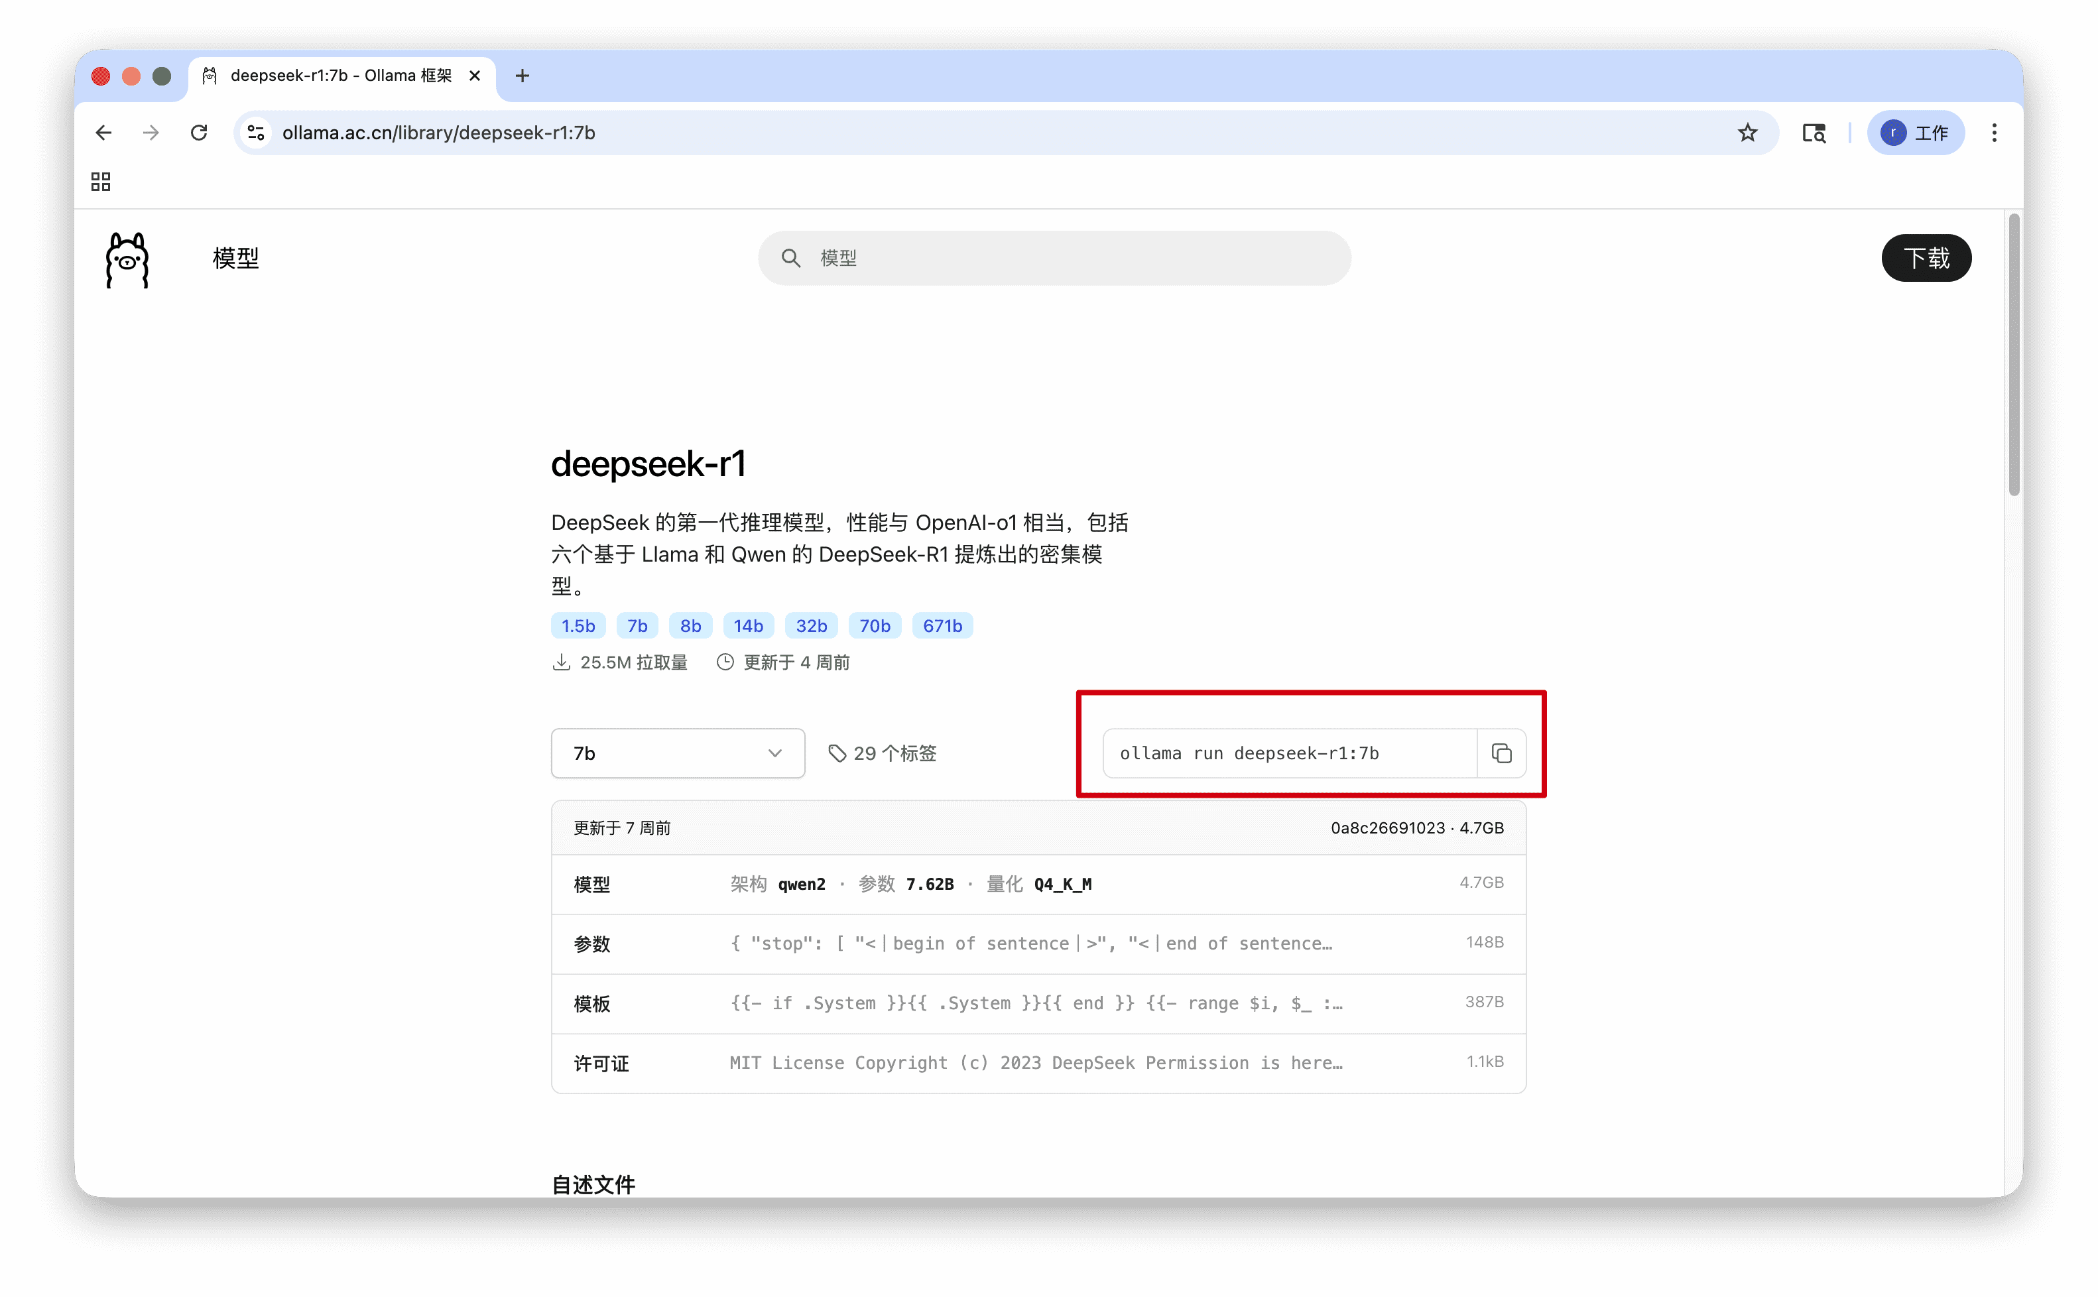Open the Chrome three-dot menu
The image size is (2098, 1297).
(x=1994, y=133)
